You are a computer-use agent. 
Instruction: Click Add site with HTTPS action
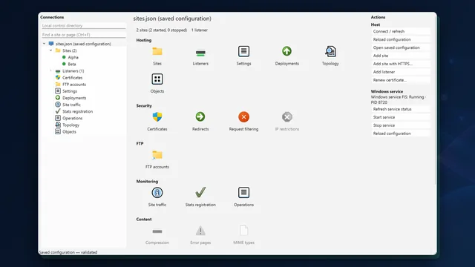pos(401,64)
